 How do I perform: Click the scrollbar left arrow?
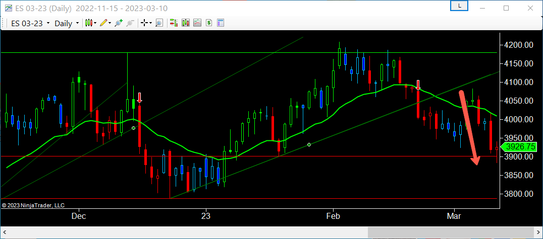click(x=5, y=232)
